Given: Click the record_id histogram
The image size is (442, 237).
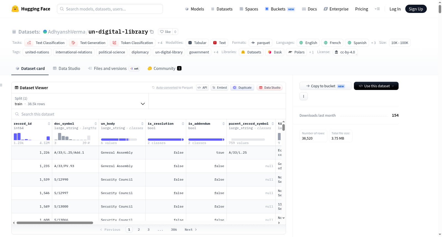Looking at the screenshot, I should point(32,137).
